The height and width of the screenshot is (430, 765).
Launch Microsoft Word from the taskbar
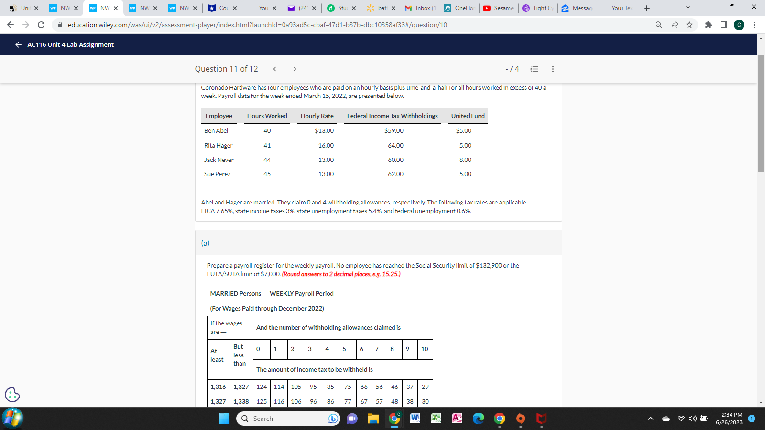click(x=415, y=419)
